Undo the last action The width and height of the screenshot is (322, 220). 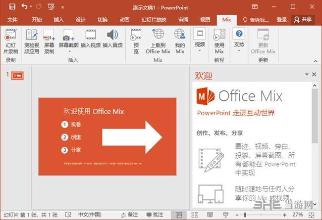click(x=24, y=7)
